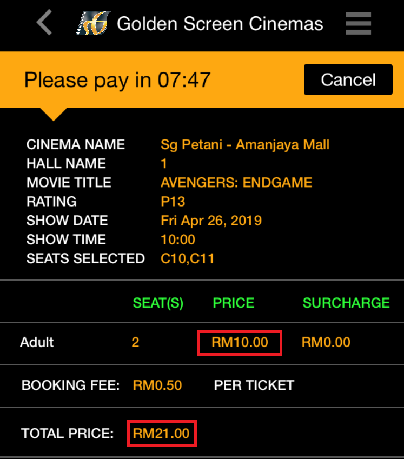The height and width of the screenshot is (459, 404).
Task: Select the 10:00 show time
Action: [178, 240]
